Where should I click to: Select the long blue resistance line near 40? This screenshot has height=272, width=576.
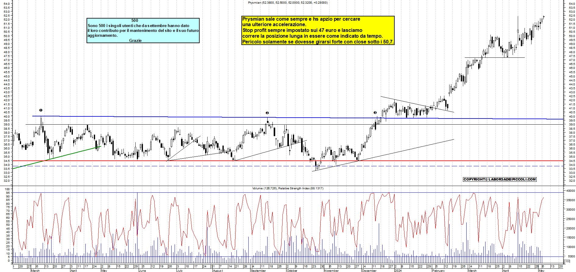tap(298, 117)
